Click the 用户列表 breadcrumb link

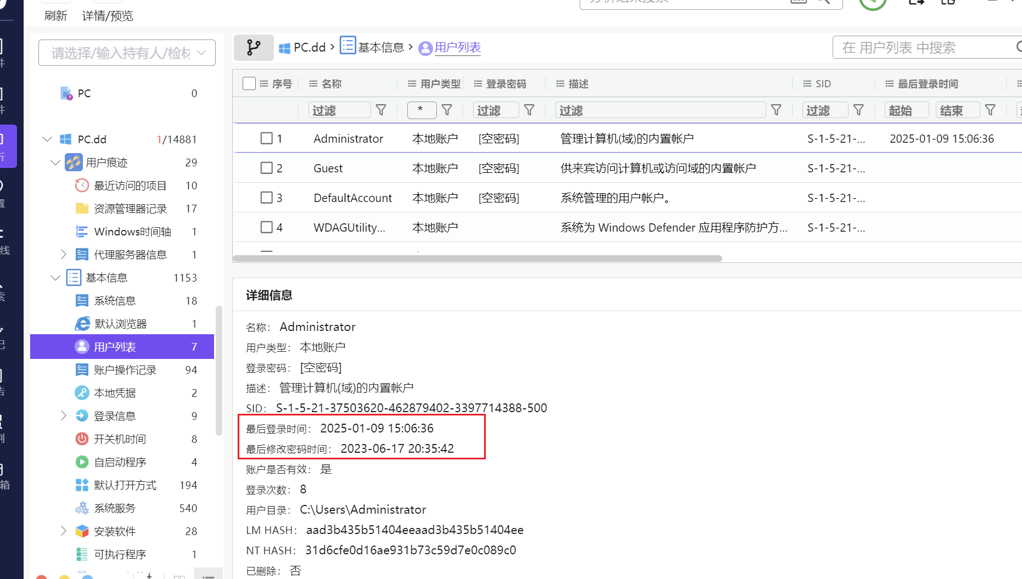click(x=457, y=48)
